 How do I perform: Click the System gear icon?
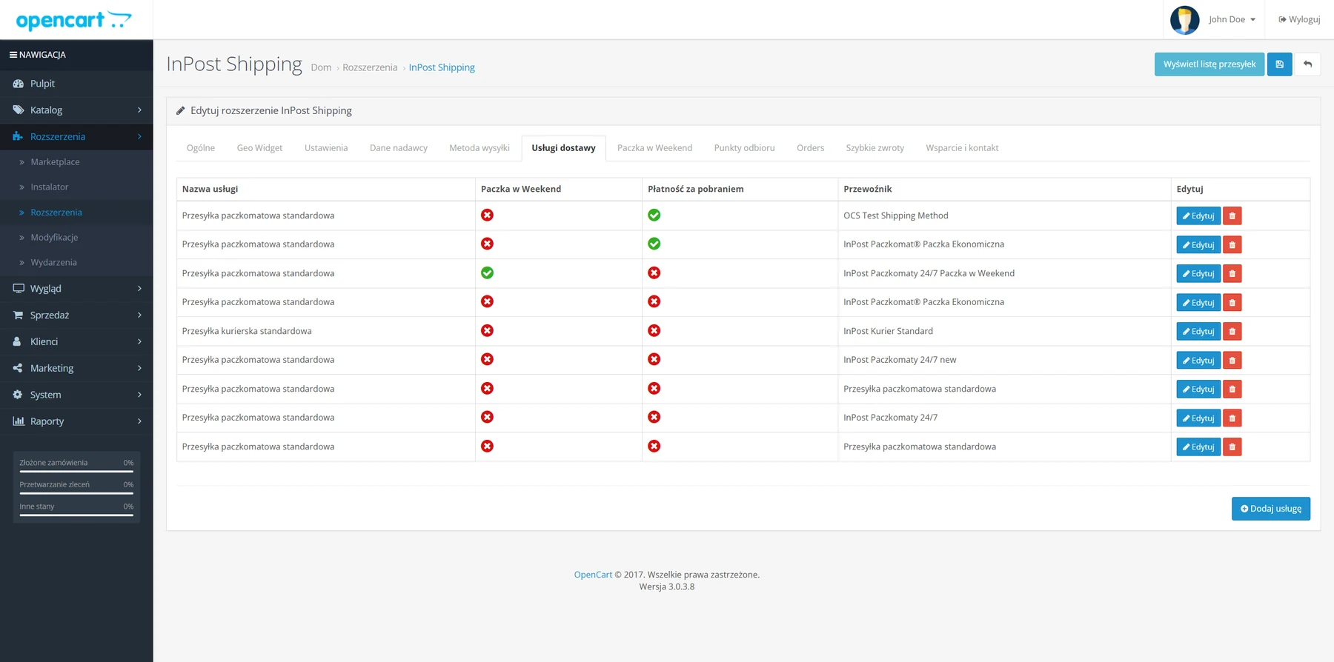click(18, 395)
